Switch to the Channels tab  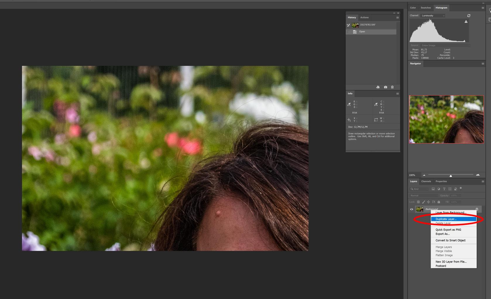[426, 181]
